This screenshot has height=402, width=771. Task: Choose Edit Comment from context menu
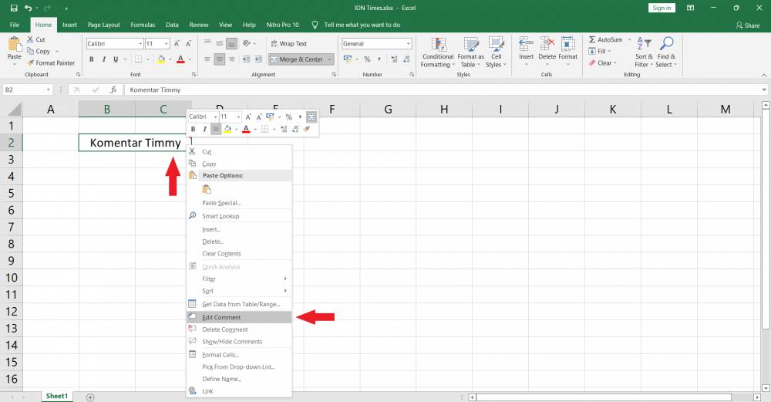tap(239, 317)
